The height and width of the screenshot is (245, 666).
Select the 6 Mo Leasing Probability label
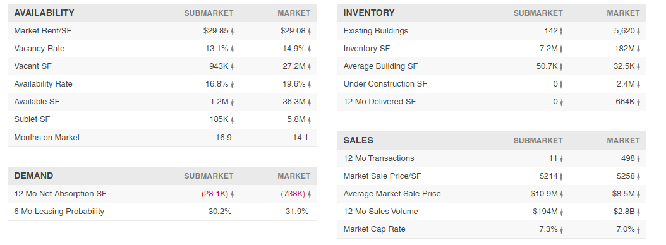point(59,211)
